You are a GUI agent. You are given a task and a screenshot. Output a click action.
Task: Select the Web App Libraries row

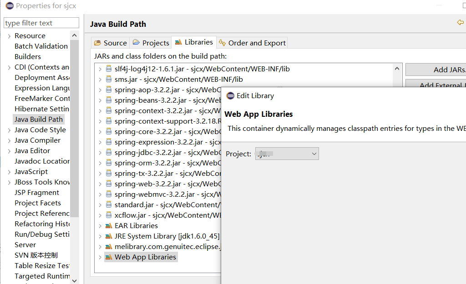(141, 257)
